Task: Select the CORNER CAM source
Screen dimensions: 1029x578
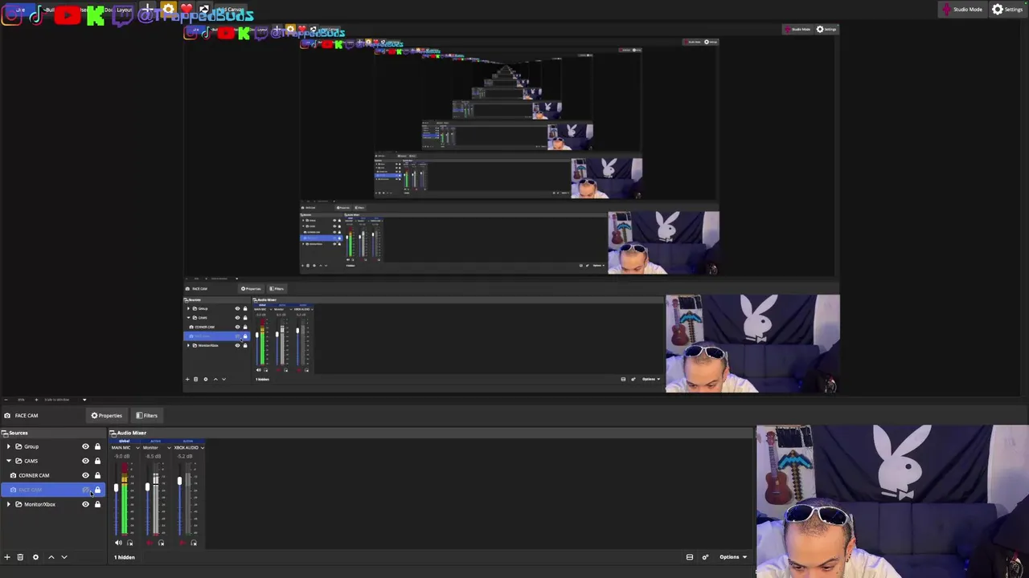Action: (52, 475)
